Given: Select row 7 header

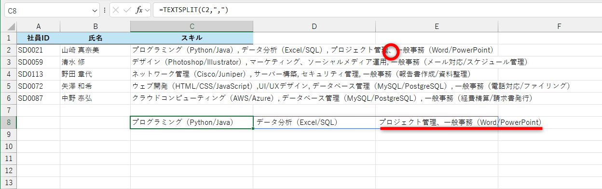Looking at the screenshot, I should (x=8, y=110).
